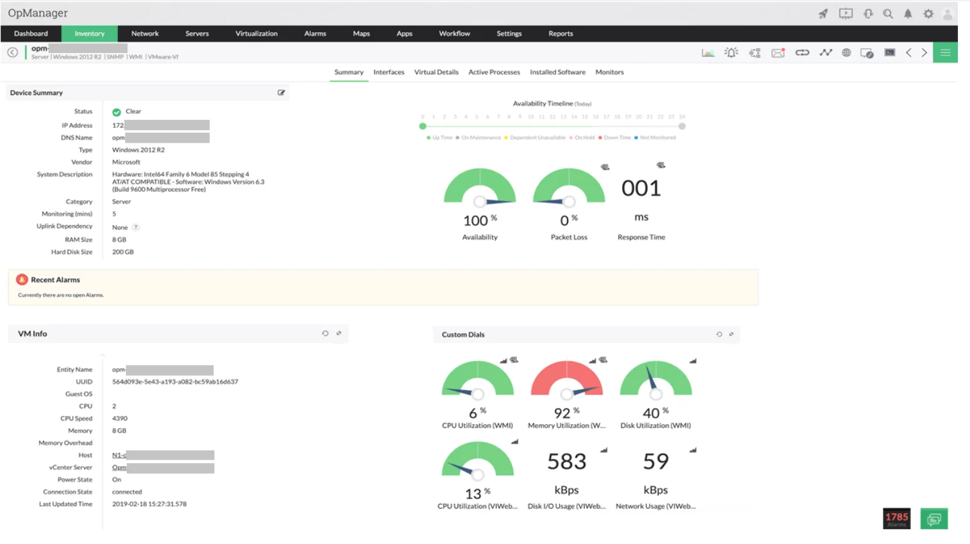
Task: Expand the Custom Dials widget
Action: [731, 334]
